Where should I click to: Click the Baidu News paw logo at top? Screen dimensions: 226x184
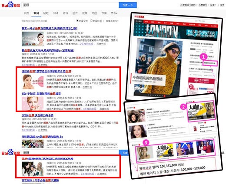point(11,4)
